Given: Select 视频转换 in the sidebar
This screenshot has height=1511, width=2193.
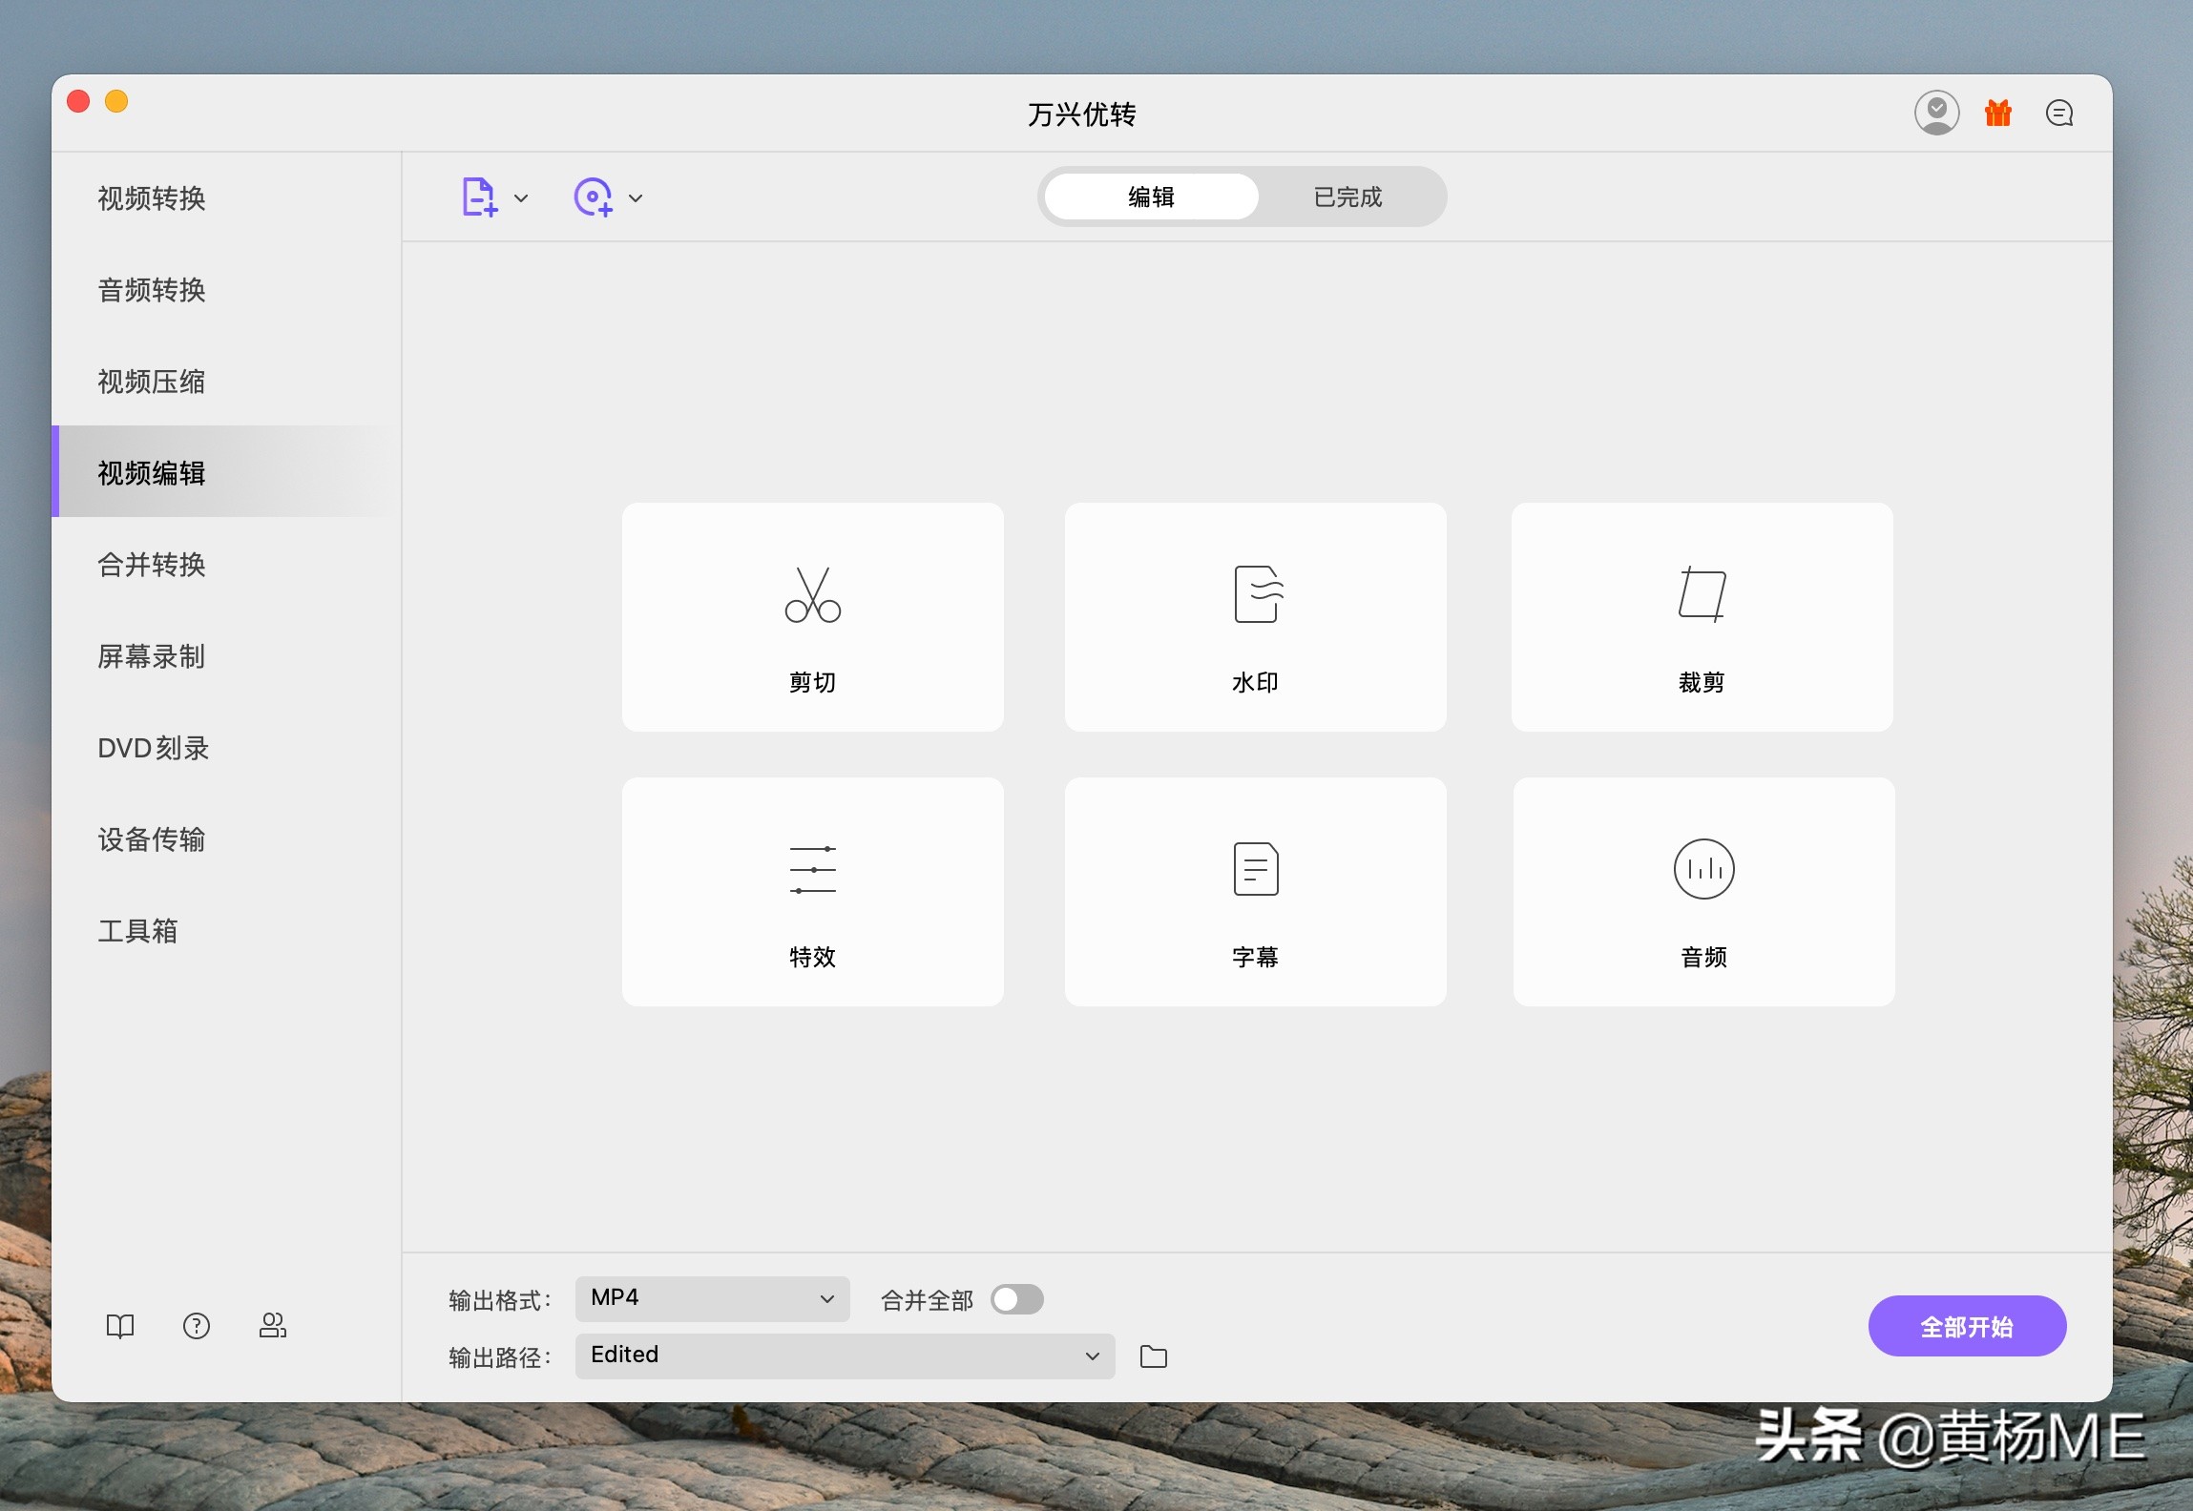Looking at the screenshot, I should 226,198.
